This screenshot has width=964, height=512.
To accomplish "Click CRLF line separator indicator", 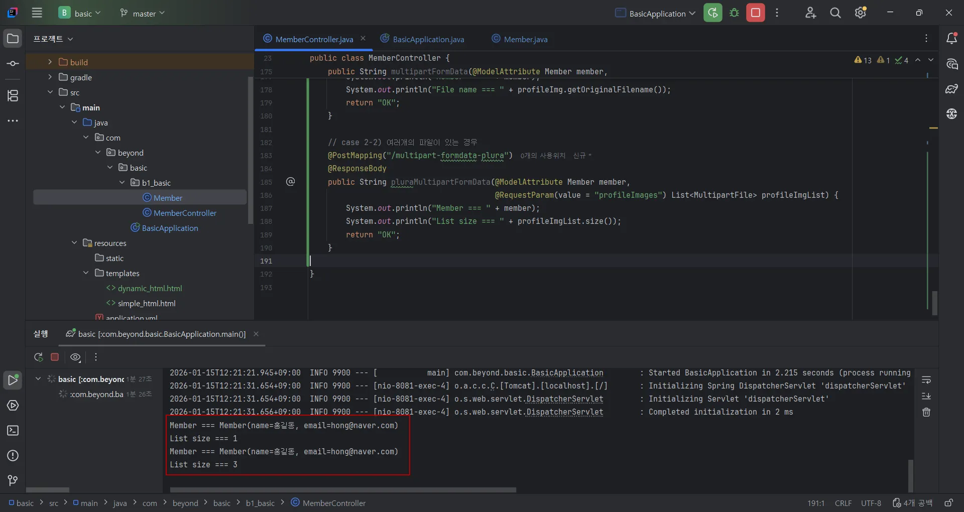I will 843,503.
